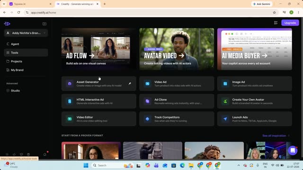This screenshot has height=170, width=303.
Task: Click the notifications bell in the sidebar
Action: pyautogui.click(x=45, y=154)
